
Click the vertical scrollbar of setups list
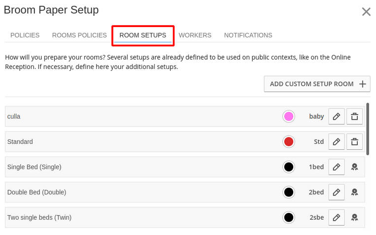pyautogui.click(x=368, y=128)
